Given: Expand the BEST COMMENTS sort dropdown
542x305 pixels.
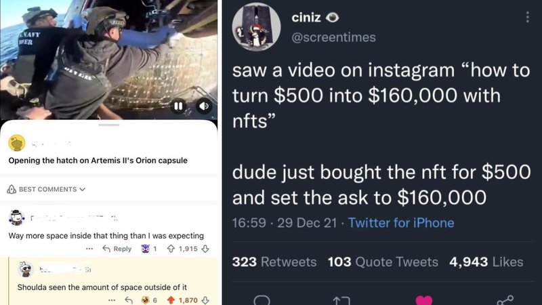Looking at the screenshot, I should (46, 189).
